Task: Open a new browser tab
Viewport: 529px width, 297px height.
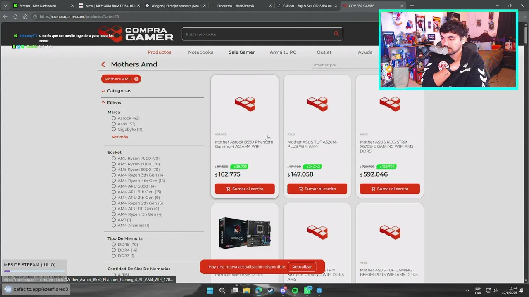Action: point(412,6)
